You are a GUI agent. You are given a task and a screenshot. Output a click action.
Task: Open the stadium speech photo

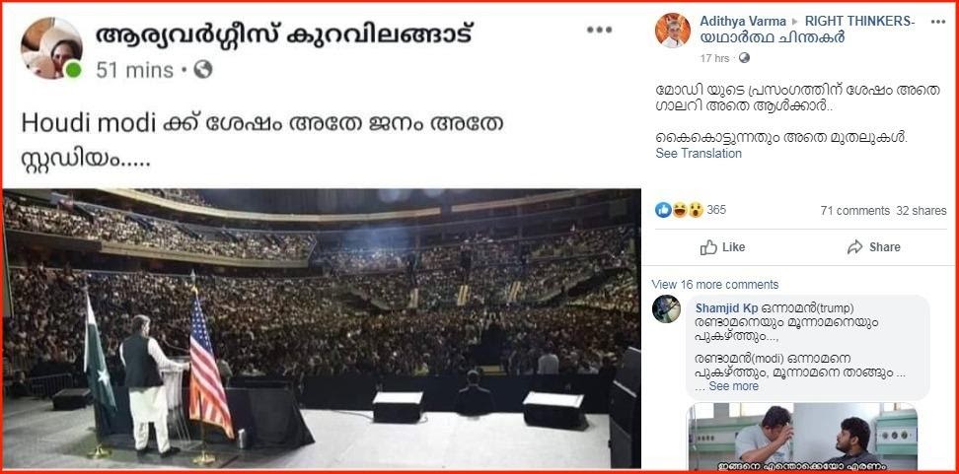[322, 328]
